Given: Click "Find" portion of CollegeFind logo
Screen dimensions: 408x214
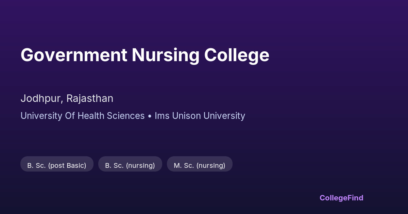Looking at the screenshot, I should coord(355,198).
